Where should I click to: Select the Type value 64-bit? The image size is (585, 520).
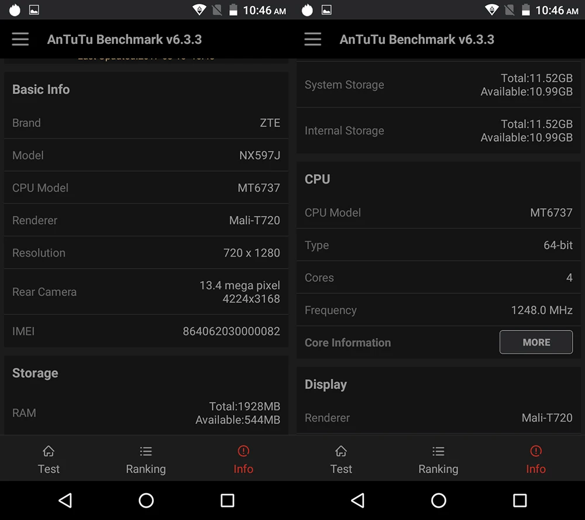[558, 245]
